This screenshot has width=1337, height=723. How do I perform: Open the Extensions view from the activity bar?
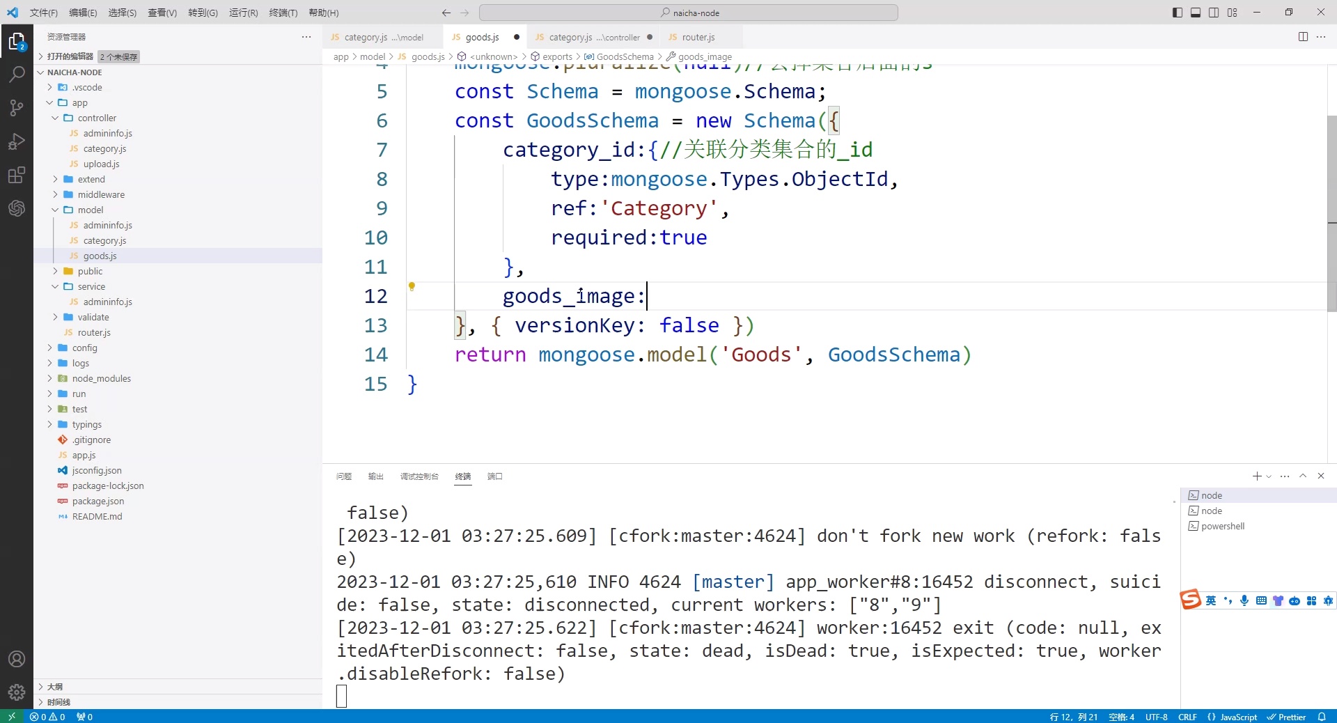pyautogui.click(x=16, y=175)
